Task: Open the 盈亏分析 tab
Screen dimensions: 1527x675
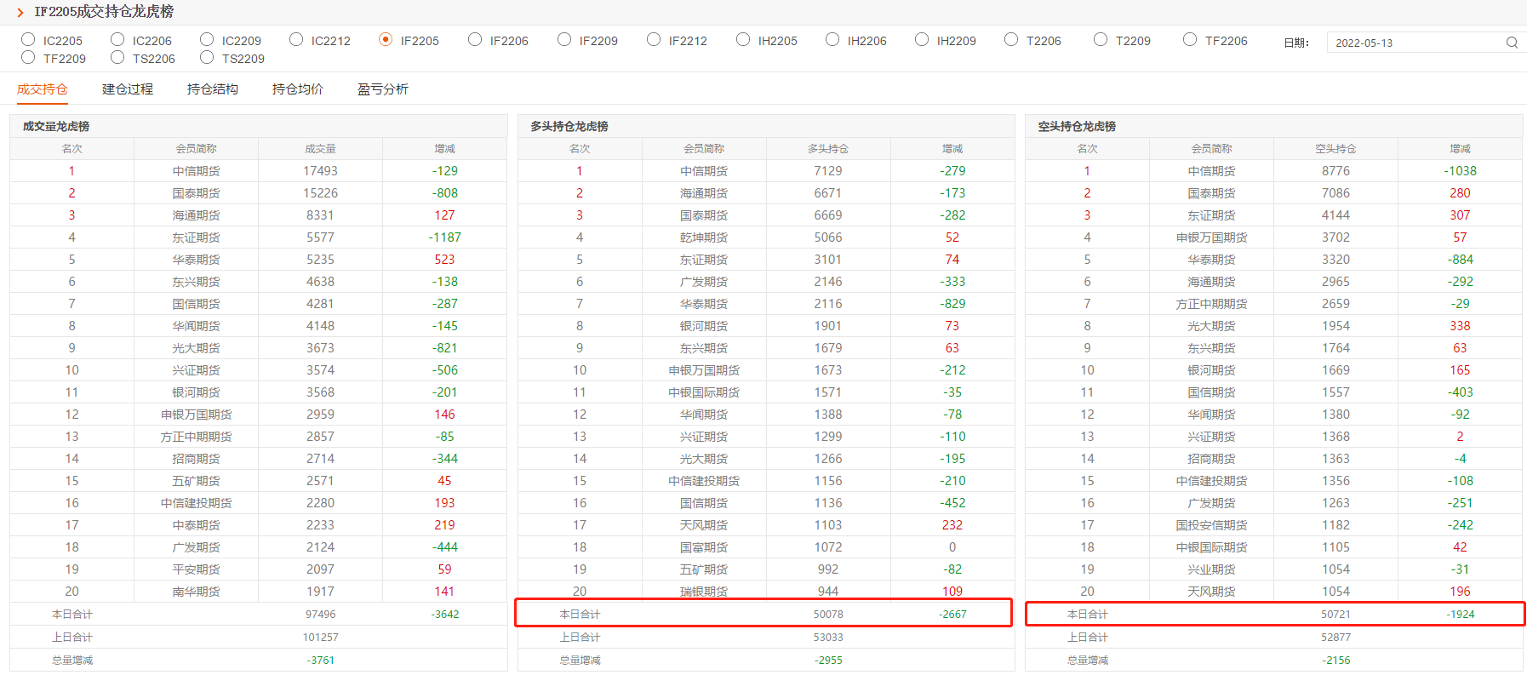Action: click(383, 89)
